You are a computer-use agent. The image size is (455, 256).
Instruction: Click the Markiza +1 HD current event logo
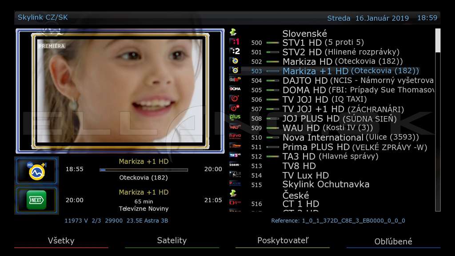click(x=36, y=171)
